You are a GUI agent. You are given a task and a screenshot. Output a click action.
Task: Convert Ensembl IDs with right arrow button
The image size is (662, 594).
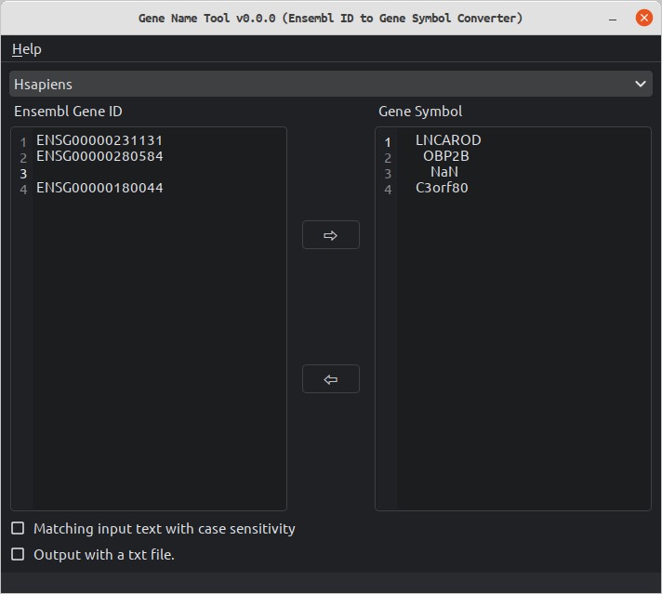[331, 235]
